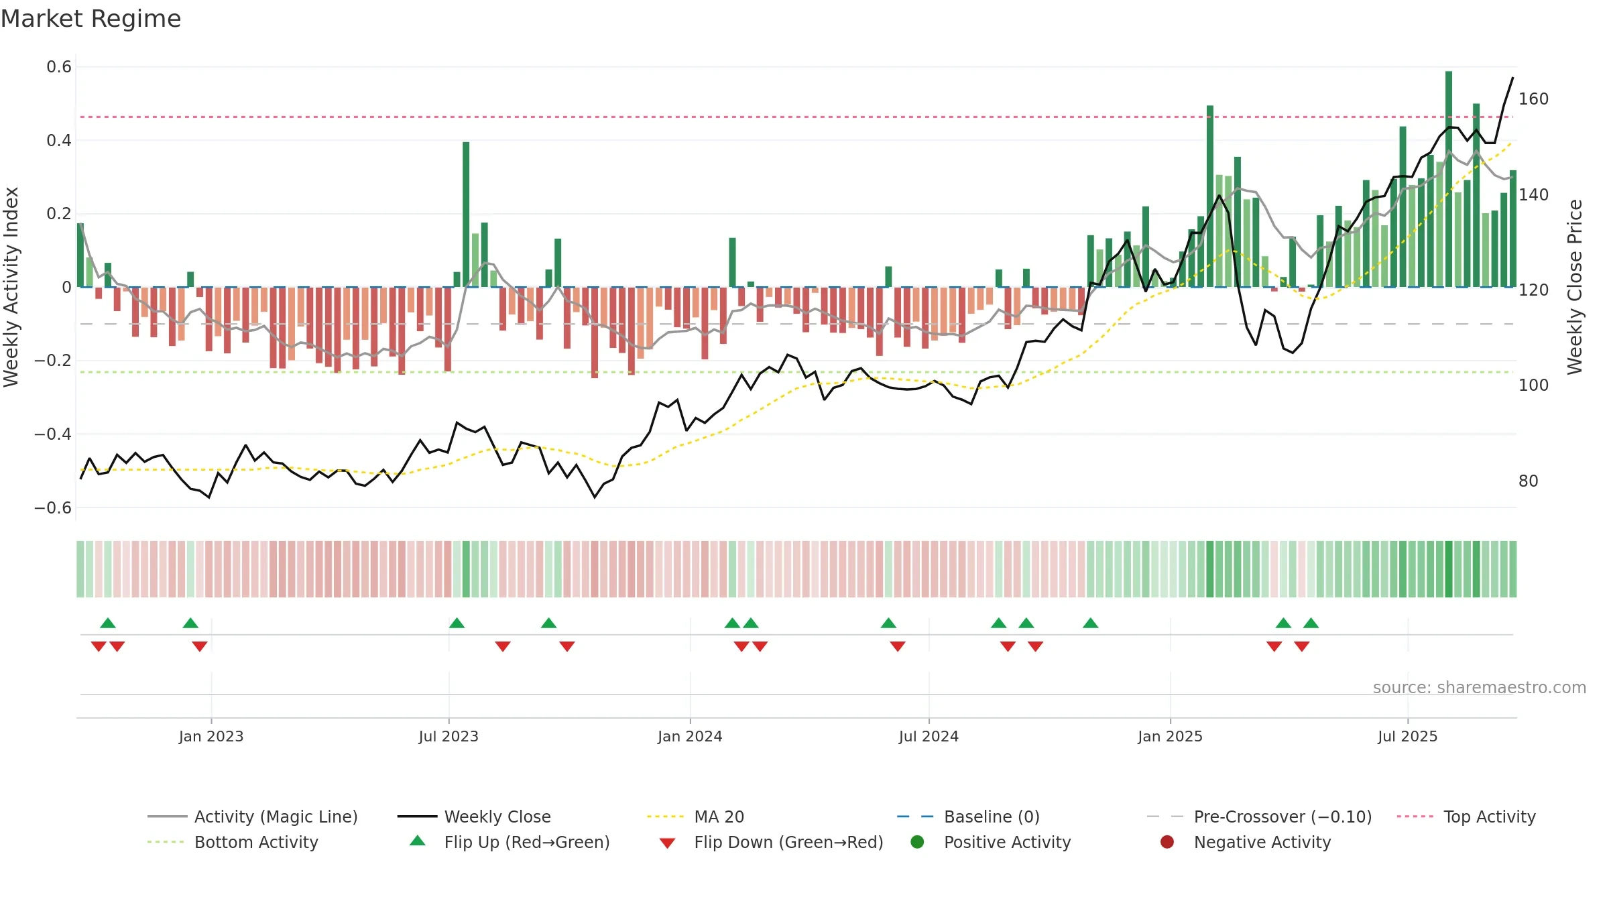
Task: Click the Jan 2024 x-axis label
Action: pyautogui.click(x=690, y=736)
